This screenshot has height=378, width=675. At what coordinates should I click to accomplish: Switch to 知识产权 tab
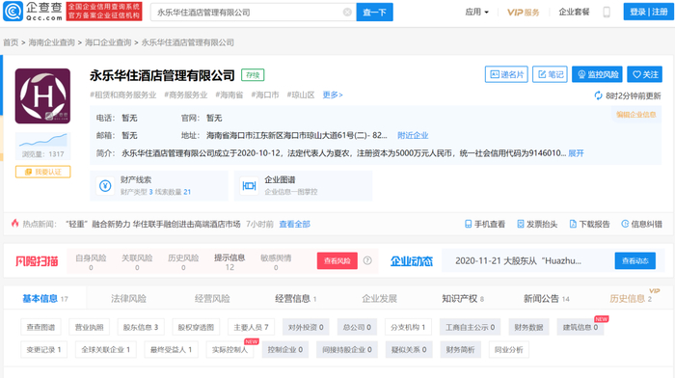[463, 298]
